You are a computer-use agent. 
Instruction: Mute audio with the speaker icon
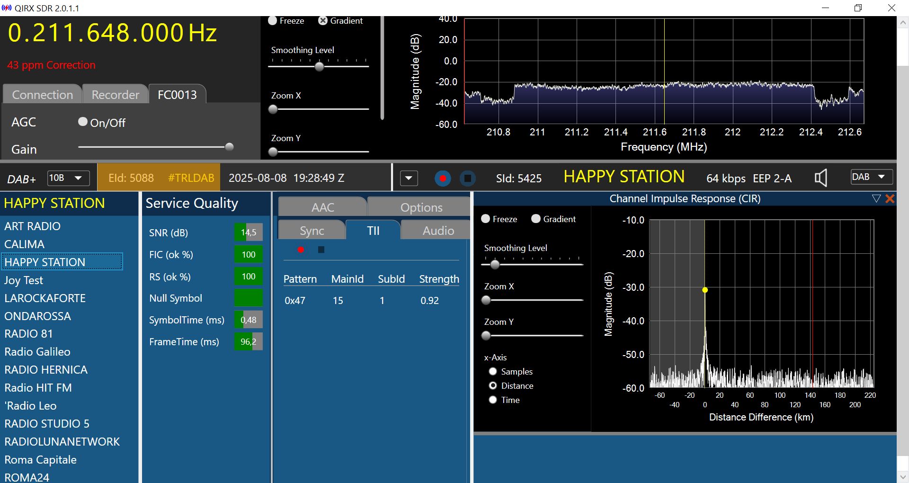pos(820,178)
